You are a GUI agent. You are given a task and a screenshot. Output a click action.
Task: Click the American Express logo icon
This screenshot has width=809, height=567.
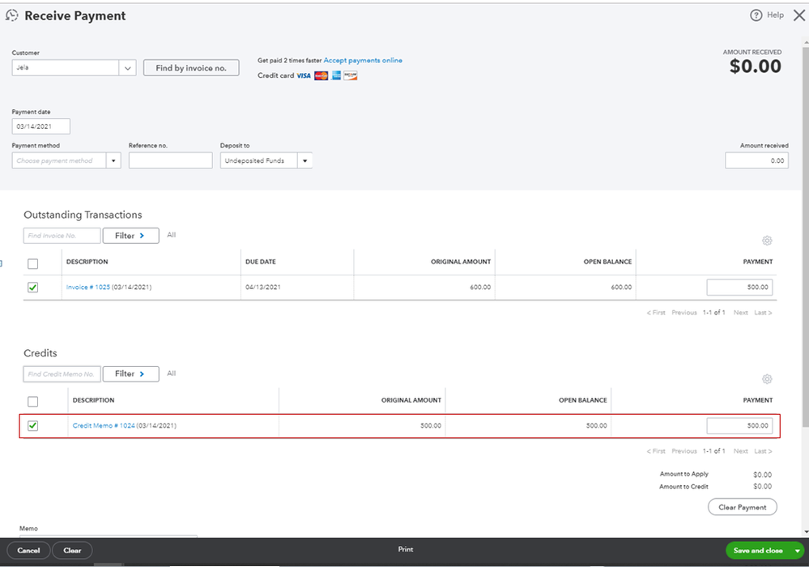click(x=336, y=76)
